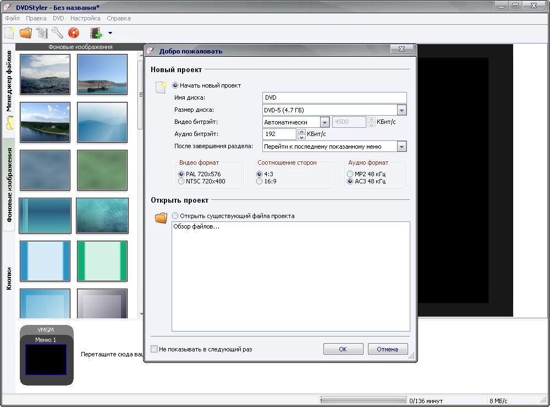
Task: Expand the Размер диска dropdown
Action: (402, 110)
